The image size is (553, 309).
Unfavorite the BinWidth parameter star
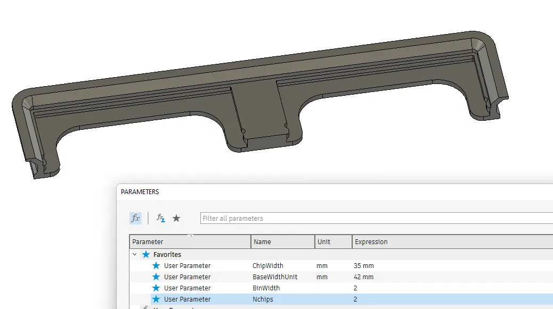point(156,288)
